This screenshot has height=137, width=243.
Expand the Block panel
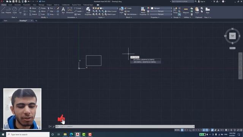tap(129, 18)
